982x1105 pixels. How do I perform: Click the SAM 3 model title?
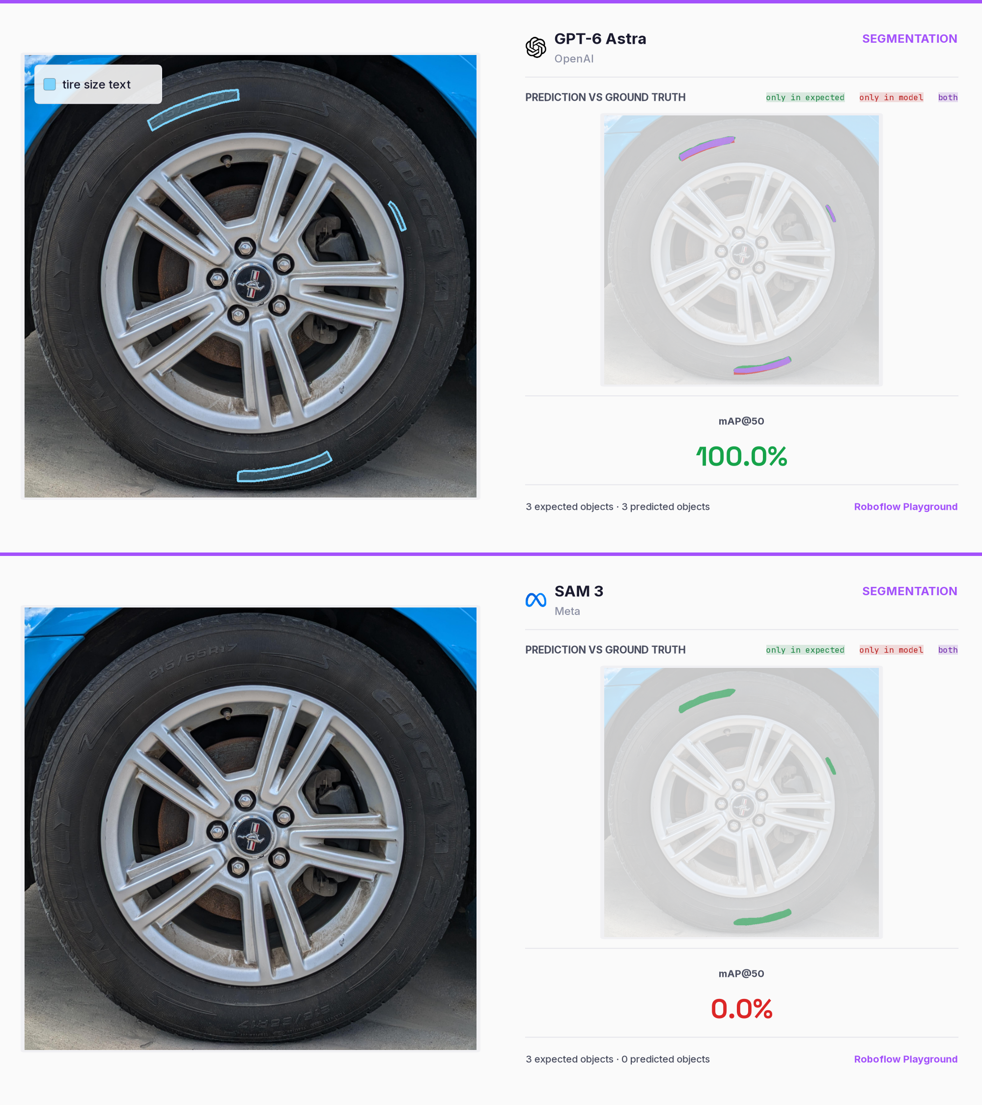click(579, 591)
